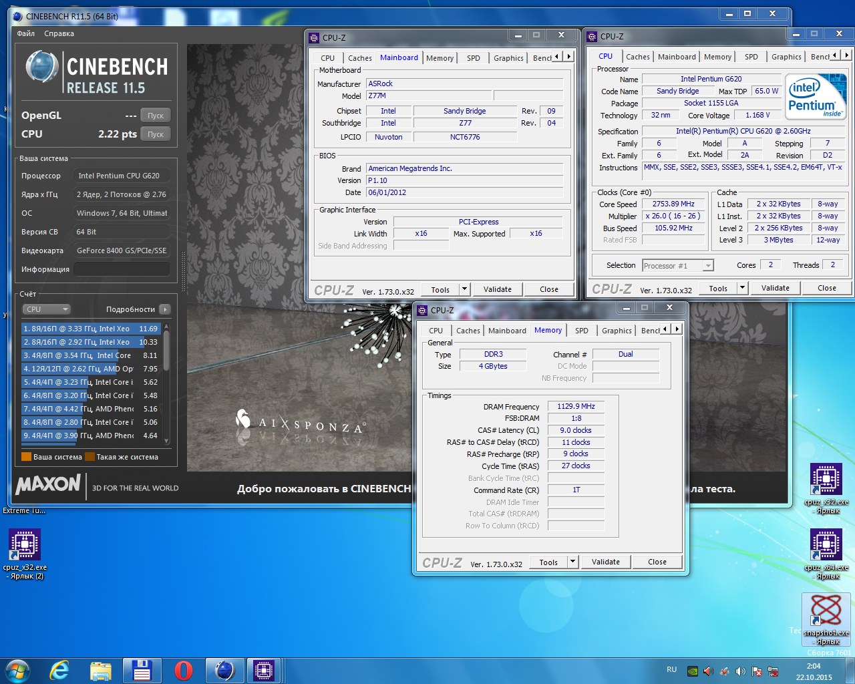Expand the Подробности details arrow
855x684 pixels.
pyautogui.click(x=165, y=309)
